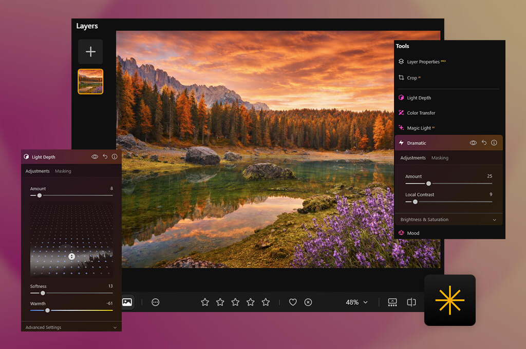The image size is (526, 349).
Task: Reset Light Depth panel adjustments
Action: tap(105, 157)
